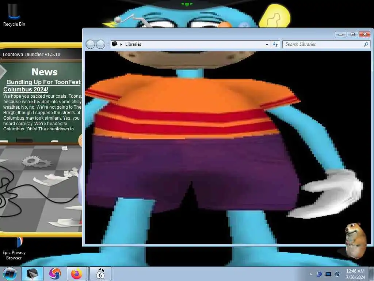This screenshot has width=374, height=281.
Task: Click the gears graphic in Toontown Launcher
Action: coord(36,161)
